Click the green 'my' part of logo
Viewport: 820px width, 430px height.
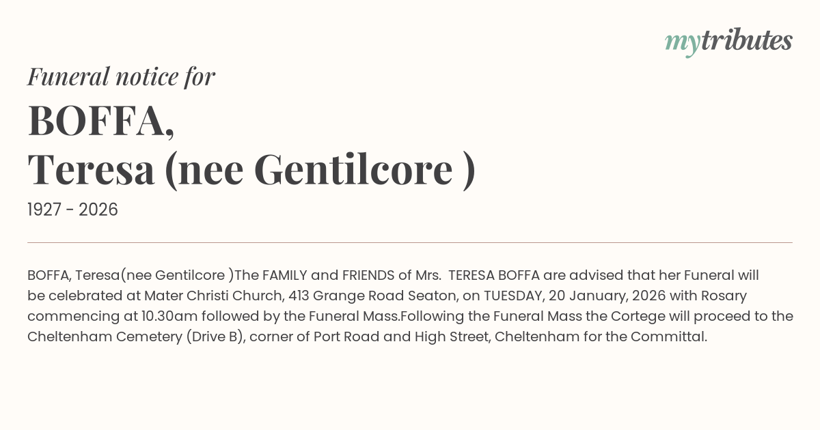(682, 42)
